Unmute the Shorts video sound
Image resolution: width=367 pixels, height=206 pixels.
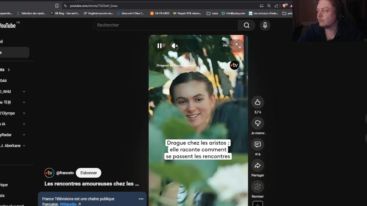[x=175, y=46]
